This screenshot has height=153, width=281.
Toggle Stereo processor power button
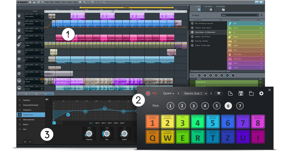20,120
